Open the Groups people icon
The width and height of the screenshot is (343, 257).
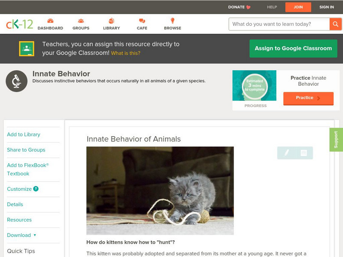[81, 21]
